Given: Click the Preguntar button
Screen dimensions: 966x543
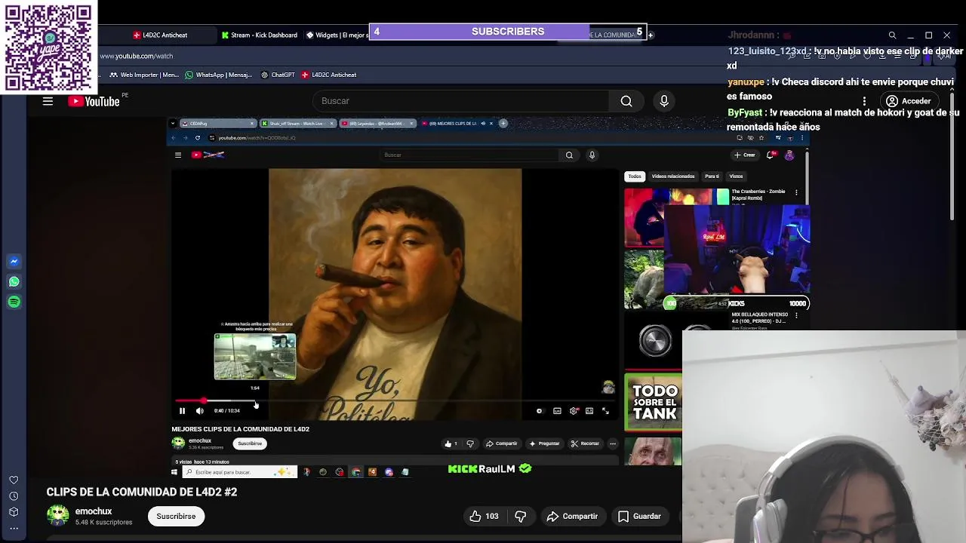Looking at the screenshot, I should [545, 443].
